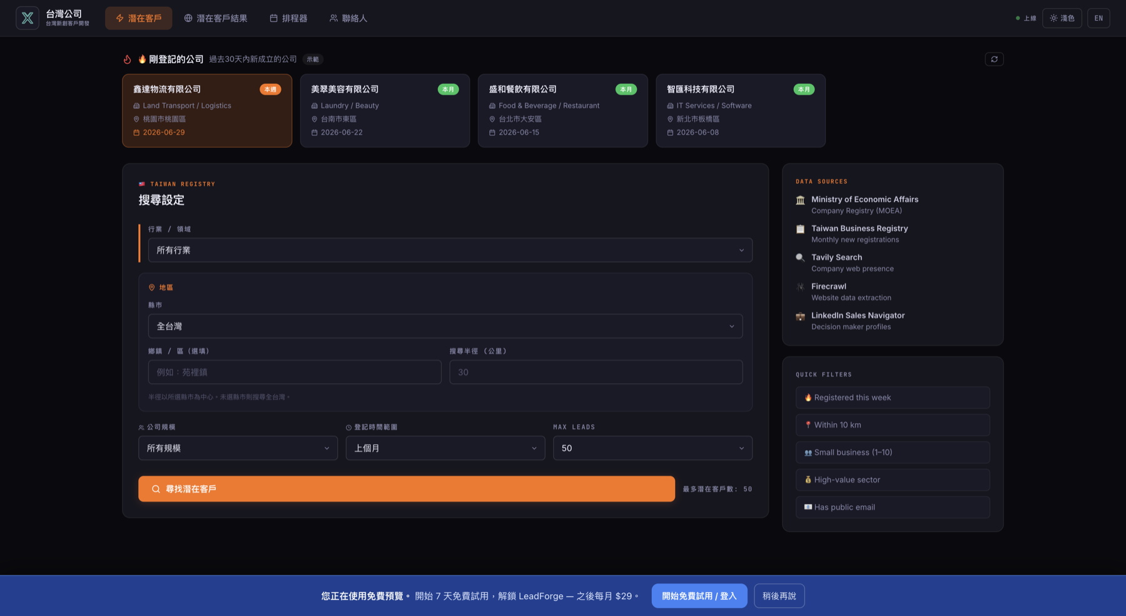This screenshot has height=616, width=1126.
Task: Click the Firecrawl icon
Action: (800, 287)
